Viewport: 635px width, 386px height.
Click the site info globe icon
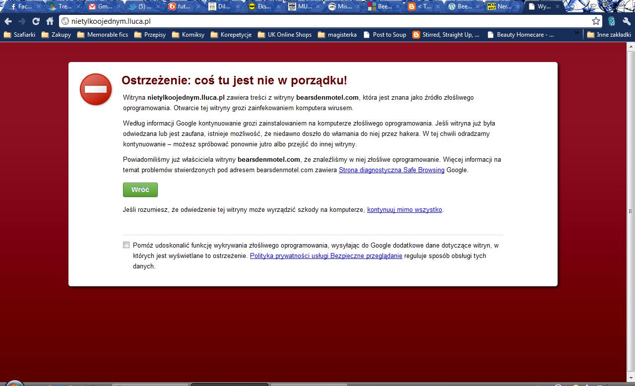tap(65, 21)
